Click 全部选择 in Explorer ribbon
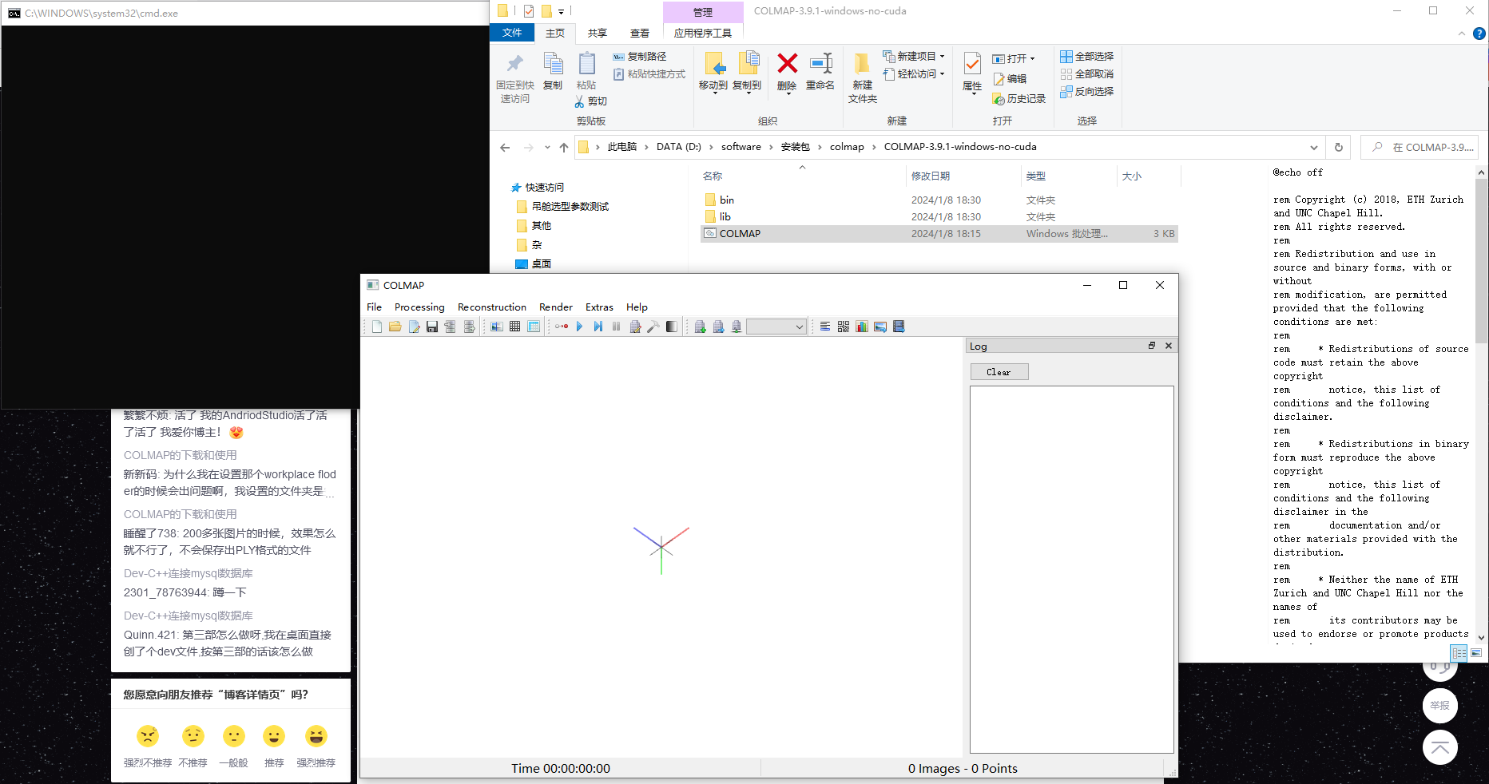Viewport: 1489px width, 784px height. point(1087,57)
